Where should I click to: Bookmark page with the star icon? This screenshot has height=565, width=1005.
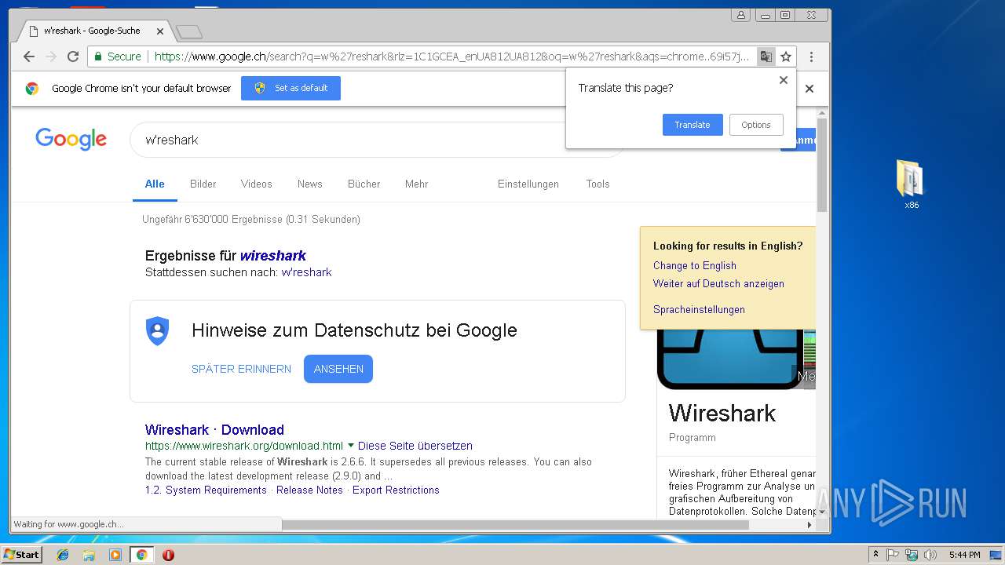pos(786,56)
